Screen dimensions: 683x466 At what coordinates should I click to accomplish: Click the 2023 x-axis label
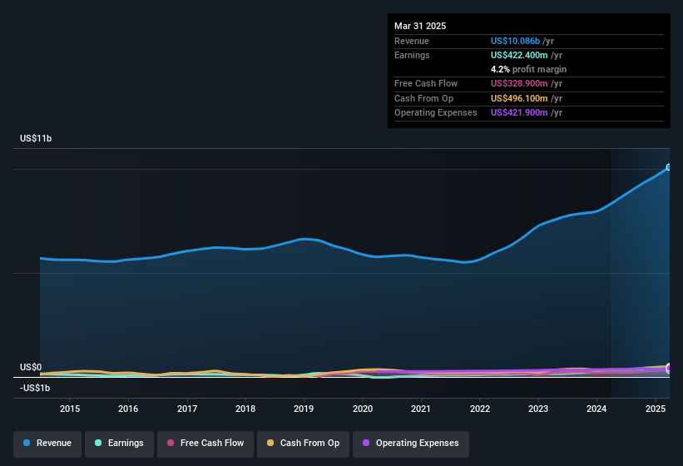[538, 409]
